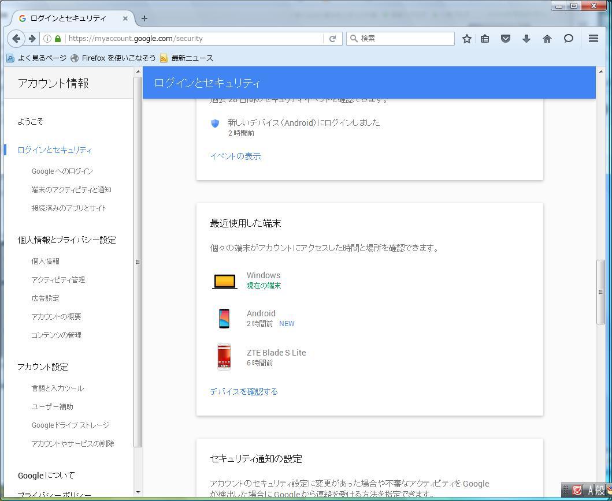Click the Pocket save icon
This screenshot has width=612, height=501.
506,39
